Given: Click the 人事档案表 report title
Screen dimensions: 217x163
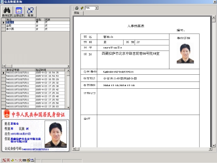Looking at the screenshot, I should pos(136,26).
